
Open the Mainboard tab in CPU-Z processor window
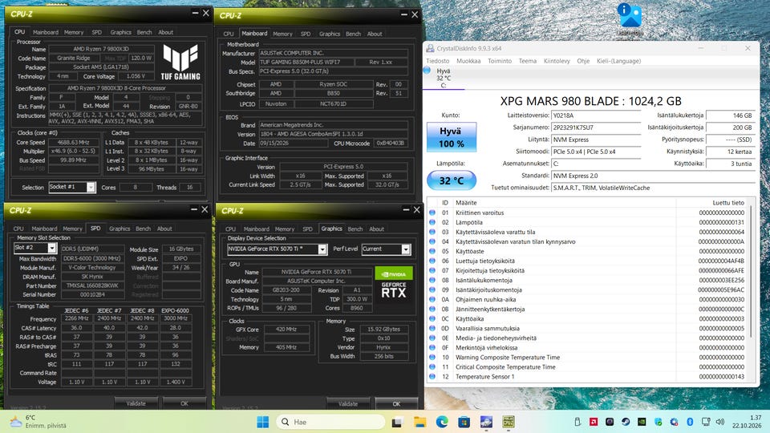pos(46,32)
